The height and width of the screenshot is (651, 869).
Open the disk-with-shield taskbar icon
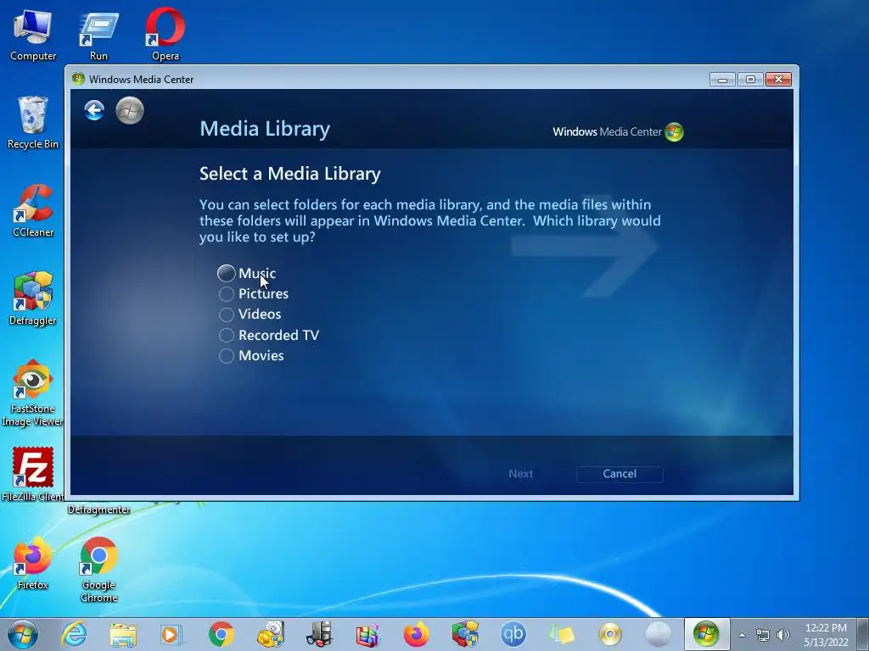271,634
